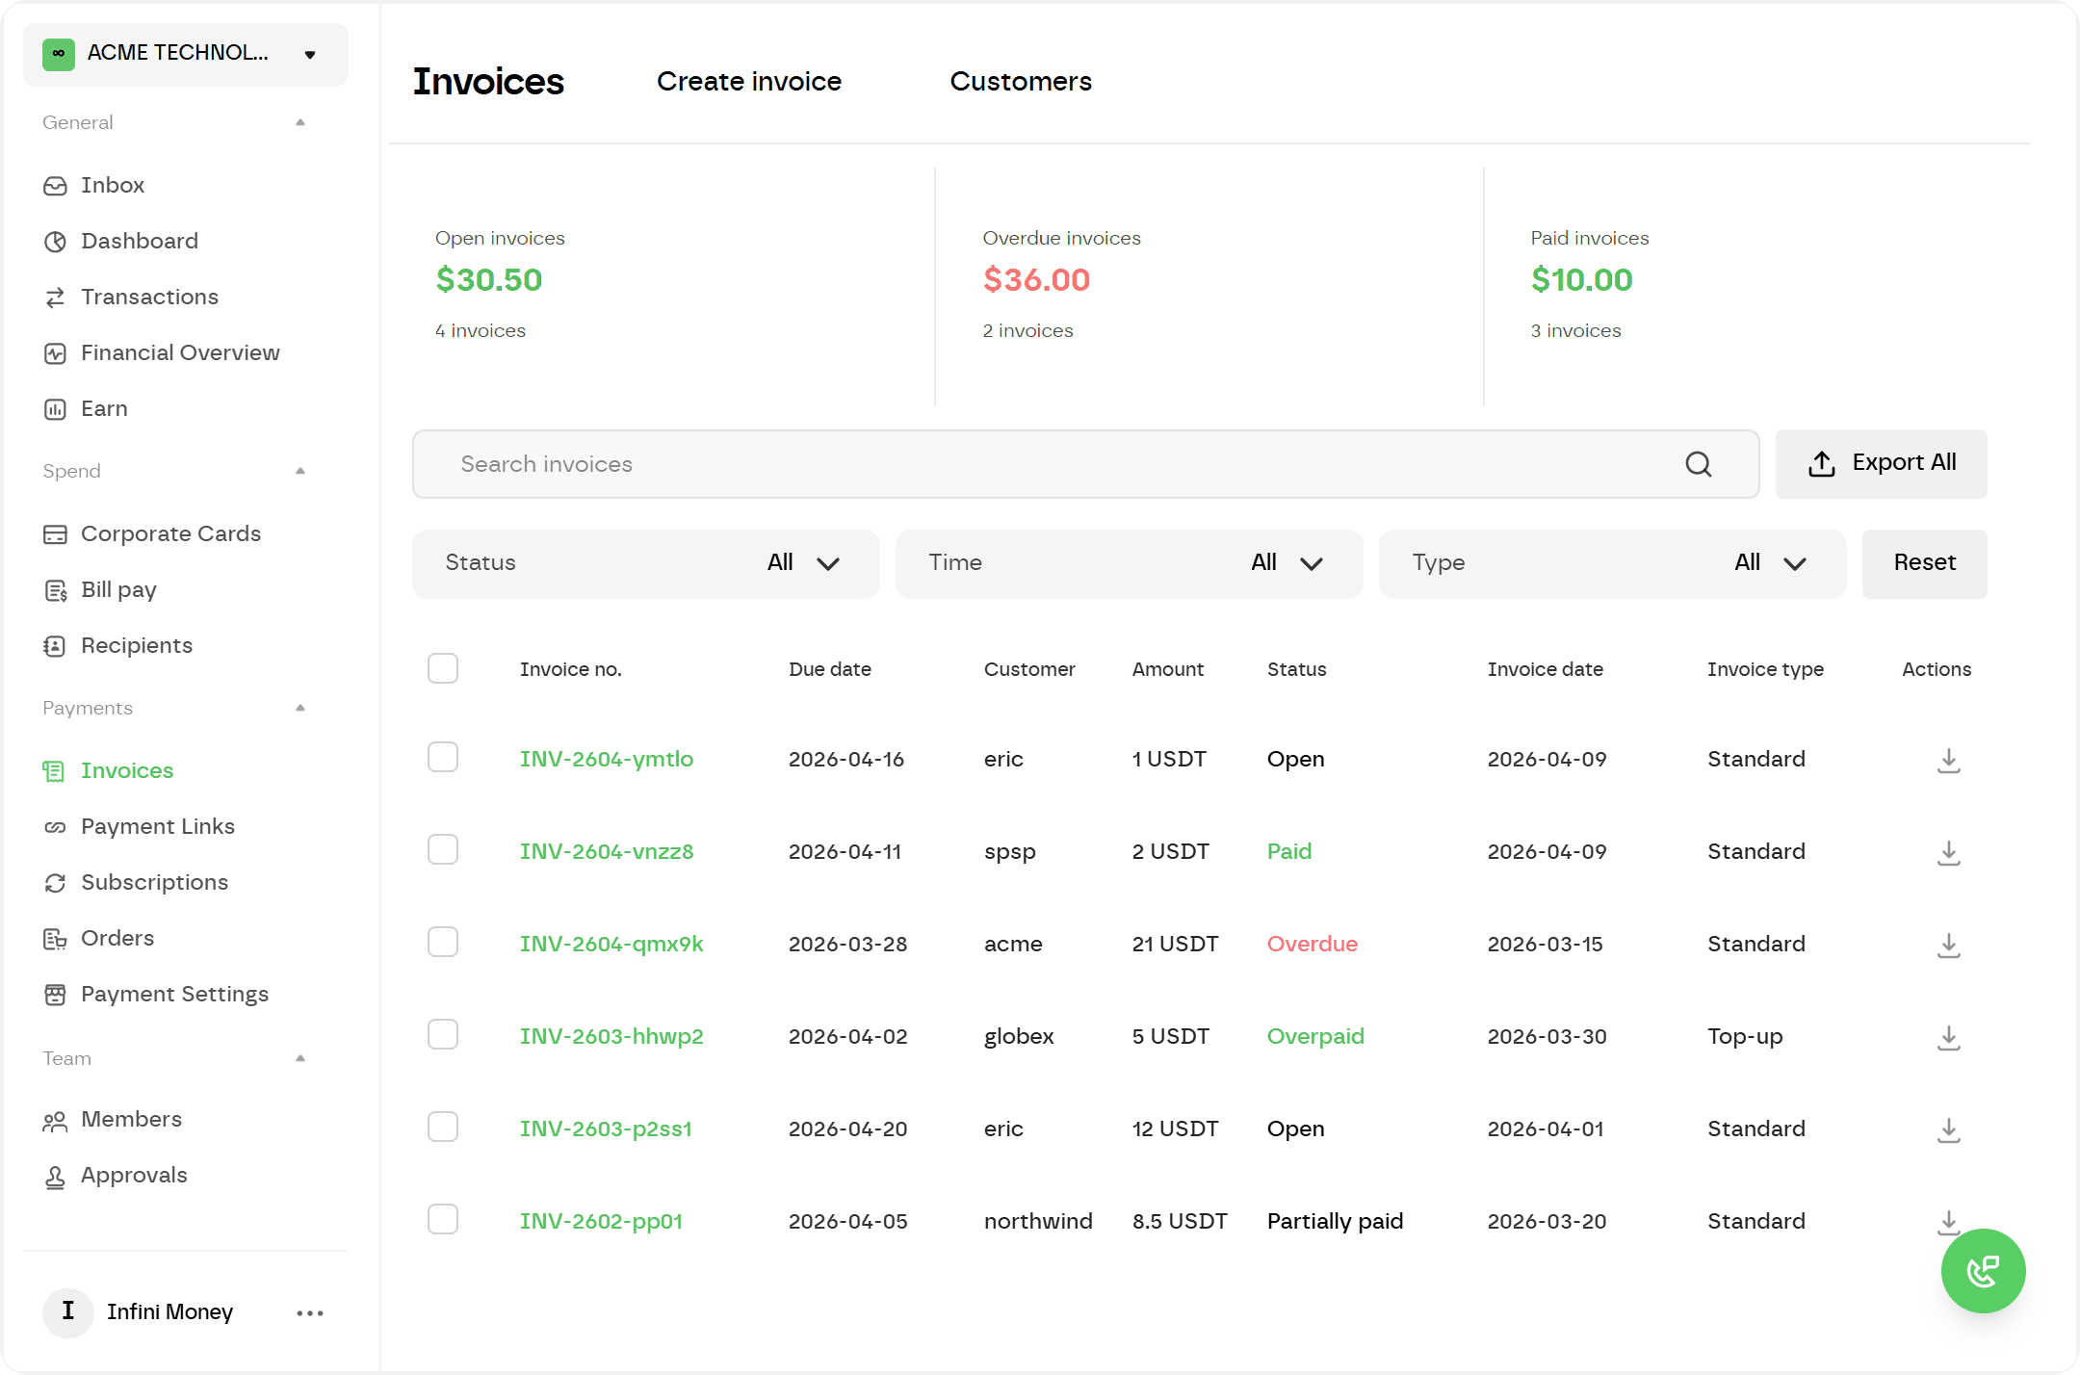
Task: Open the three-dots menu beside Infini Money
Action: (x=310, y=1313)
